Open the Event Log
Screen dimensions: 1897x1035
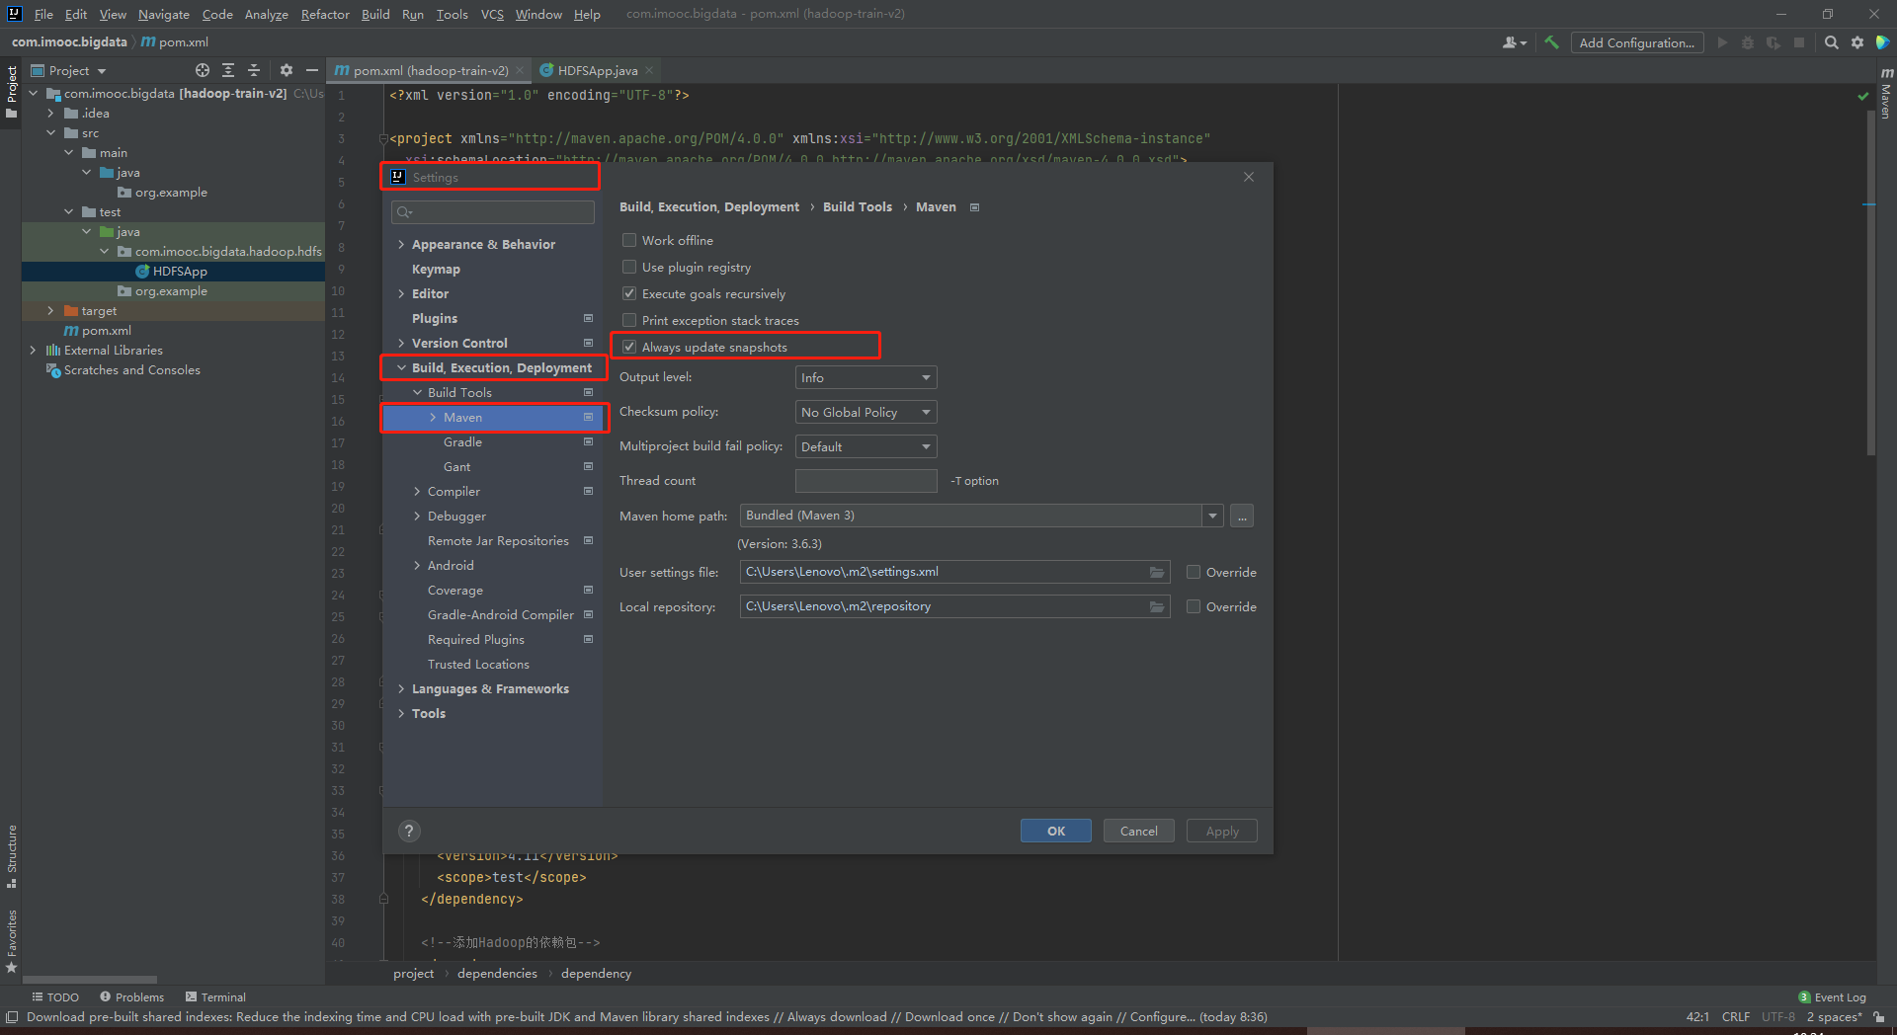tap(1833, 997)
